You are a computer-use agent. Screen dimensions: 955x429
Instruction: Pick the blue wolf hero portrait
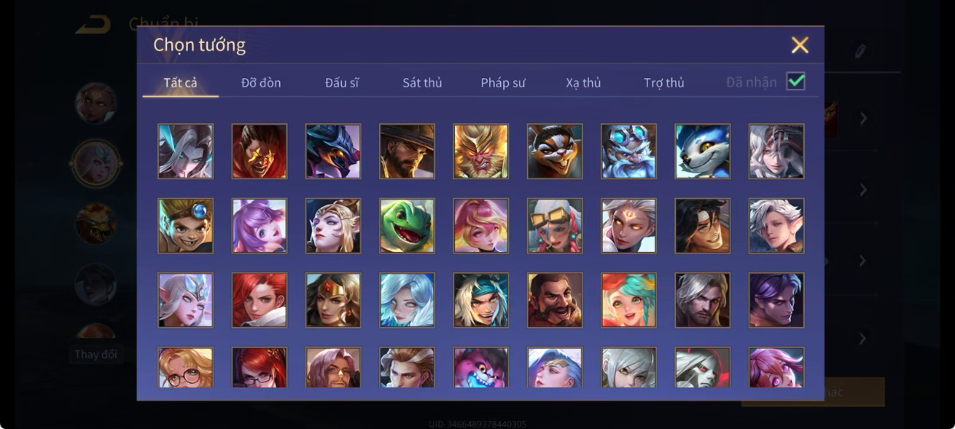tap(703, 151)
